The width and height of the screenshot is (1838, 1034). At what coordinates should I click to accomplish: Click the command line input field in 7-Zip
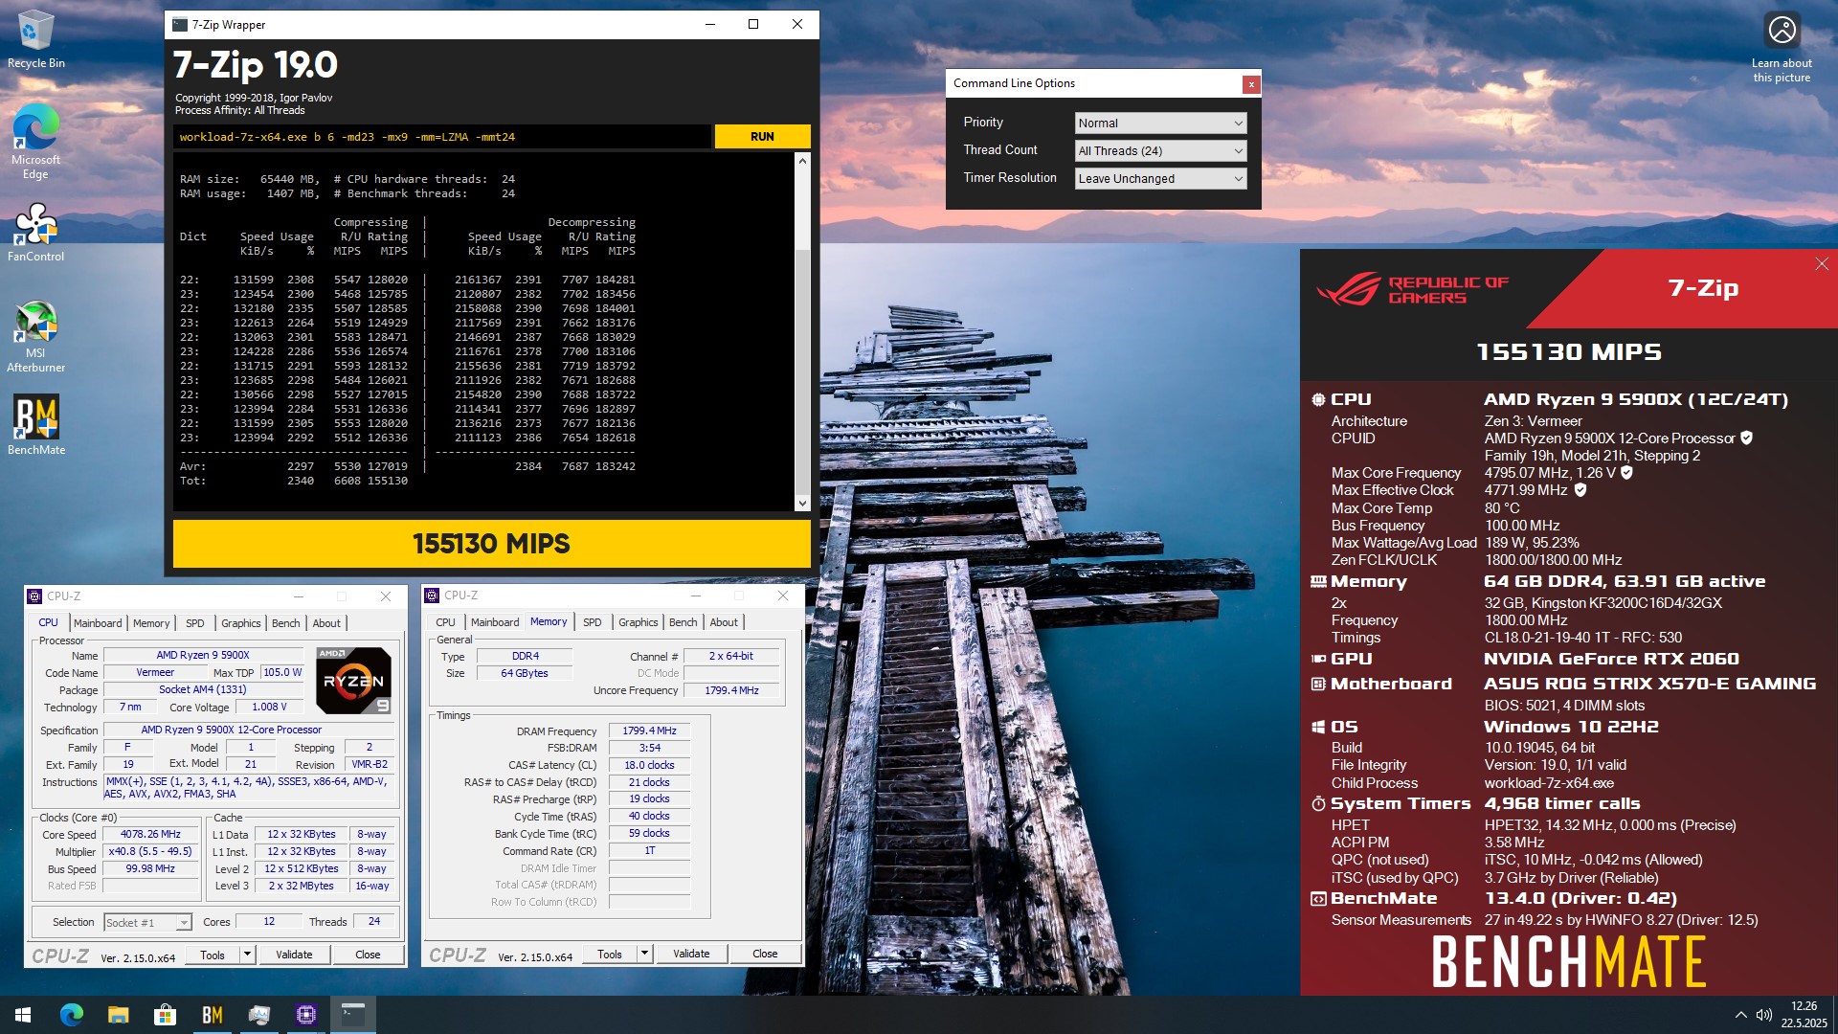[442, 137]
